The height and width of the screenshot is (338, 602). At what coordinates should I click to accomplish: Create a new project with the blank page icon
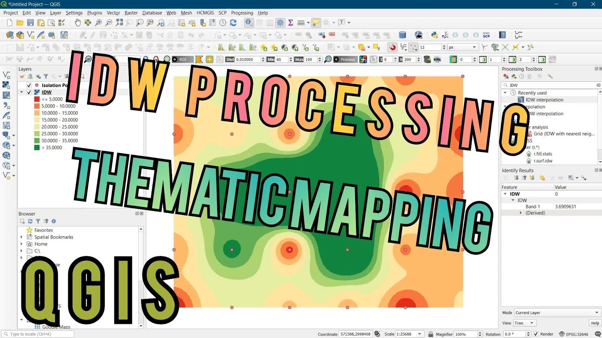point(9,23)
